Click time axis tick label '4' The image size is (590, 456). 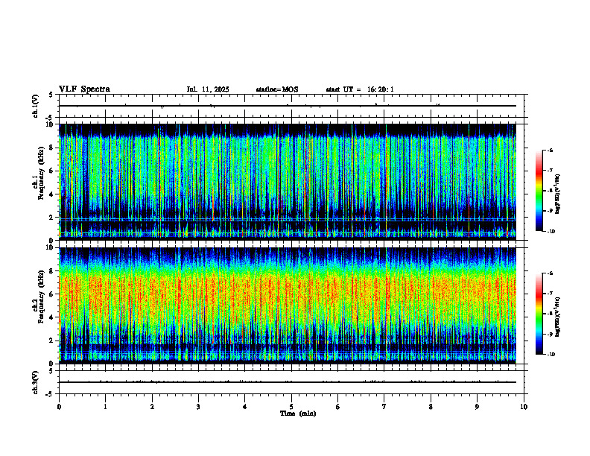[x=245, y=407]
